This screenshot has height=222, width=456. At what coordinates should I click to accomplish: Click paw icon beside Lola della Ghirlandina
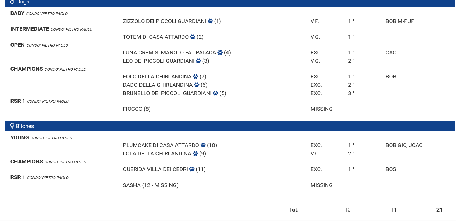coord(195,154)
